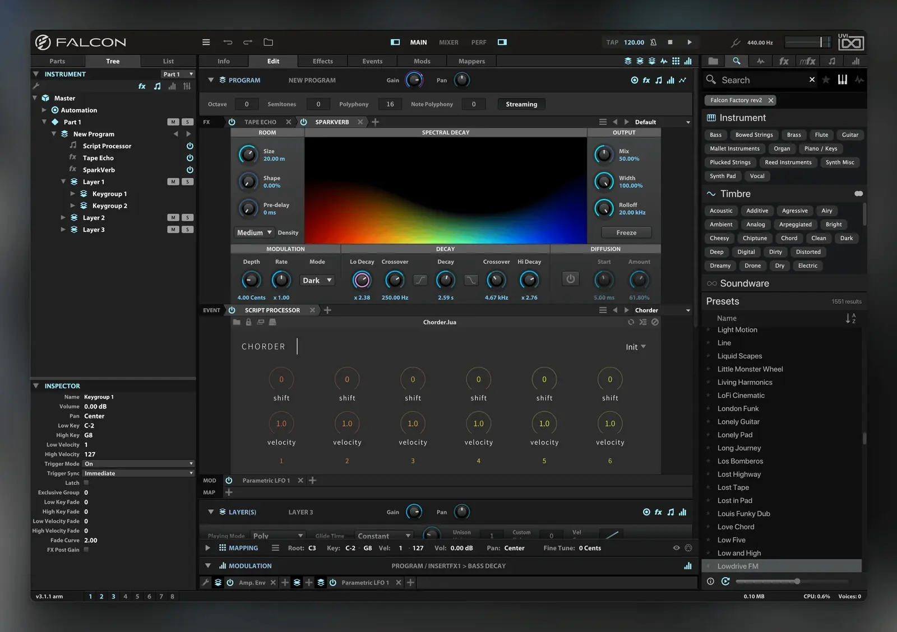Switch to the Mixer view

449,43
